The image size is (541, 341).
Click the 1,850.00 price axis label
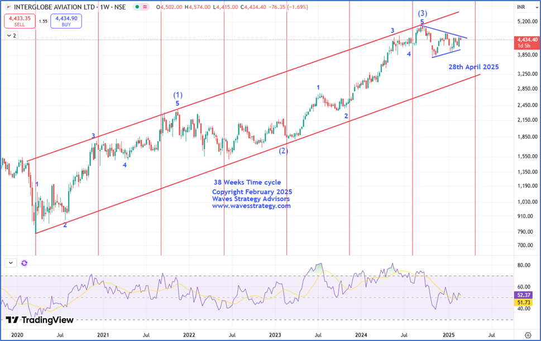pos(528,137)
